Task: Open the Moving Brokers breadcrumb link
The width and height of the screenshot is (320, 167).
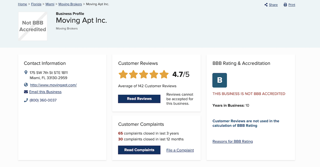Action: [x=70, y=4]
